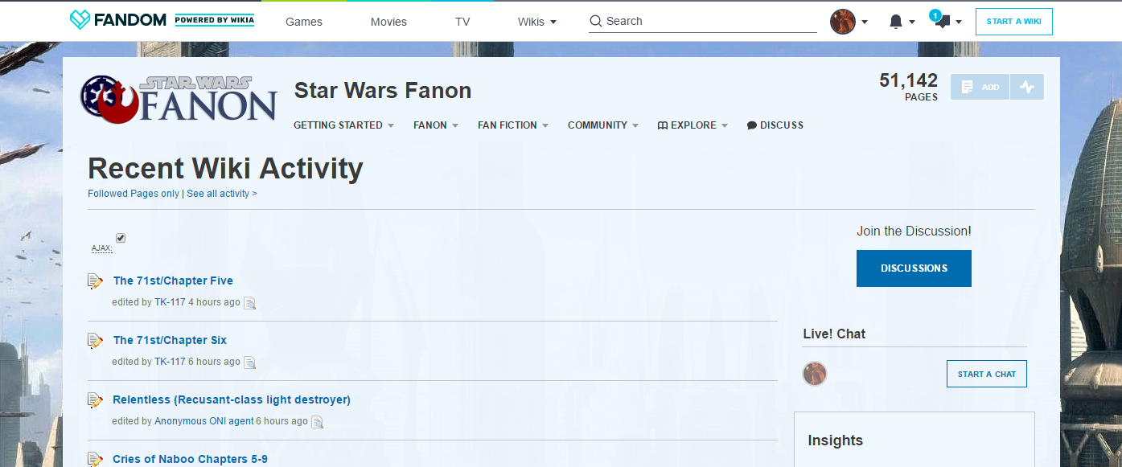Click the Start a Chat button
The image size is (1122, 467).
[x=987, y=374]
